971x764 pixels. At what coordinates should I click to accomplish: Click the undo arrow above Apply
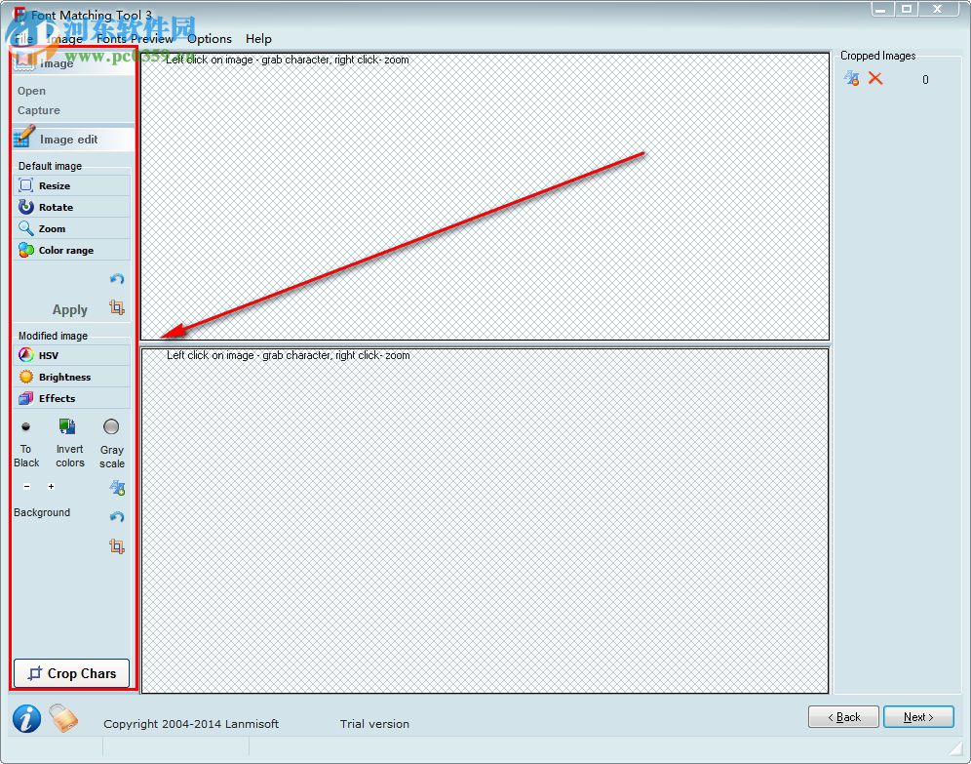(117, 279)
